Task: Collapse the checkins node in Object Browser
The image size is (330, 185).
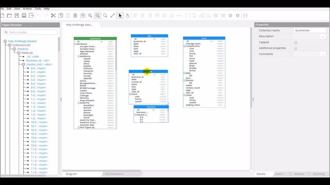Action: coord(14,49)
